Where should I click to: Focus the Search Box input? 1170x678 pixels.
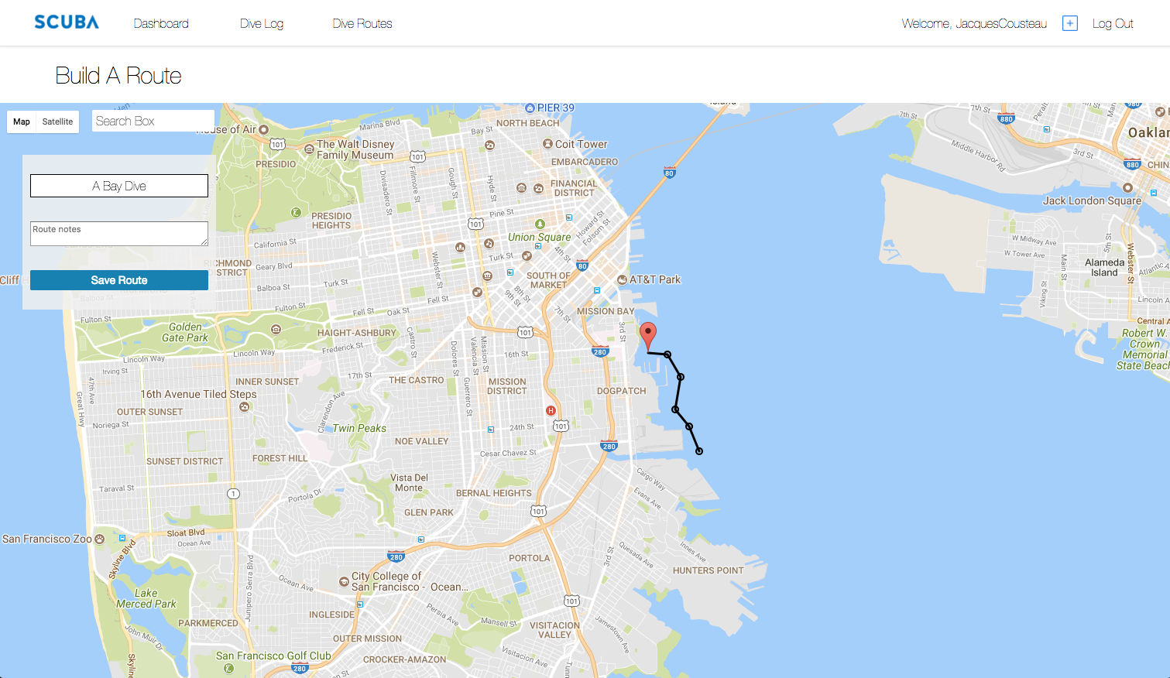tap(153, 121)
